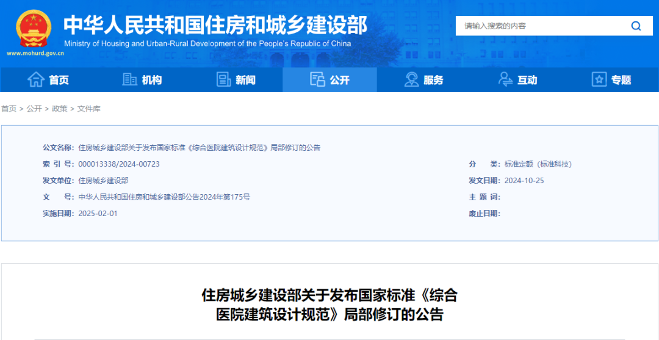Viewport: 659px width, 340px height.
Task: Open the 机构 navigation tab
Action: tap(142, 80)
